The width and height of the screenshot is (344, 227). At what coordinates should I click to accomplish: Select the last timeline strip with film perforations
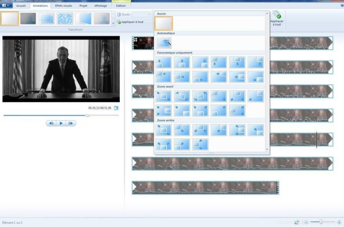206,188
